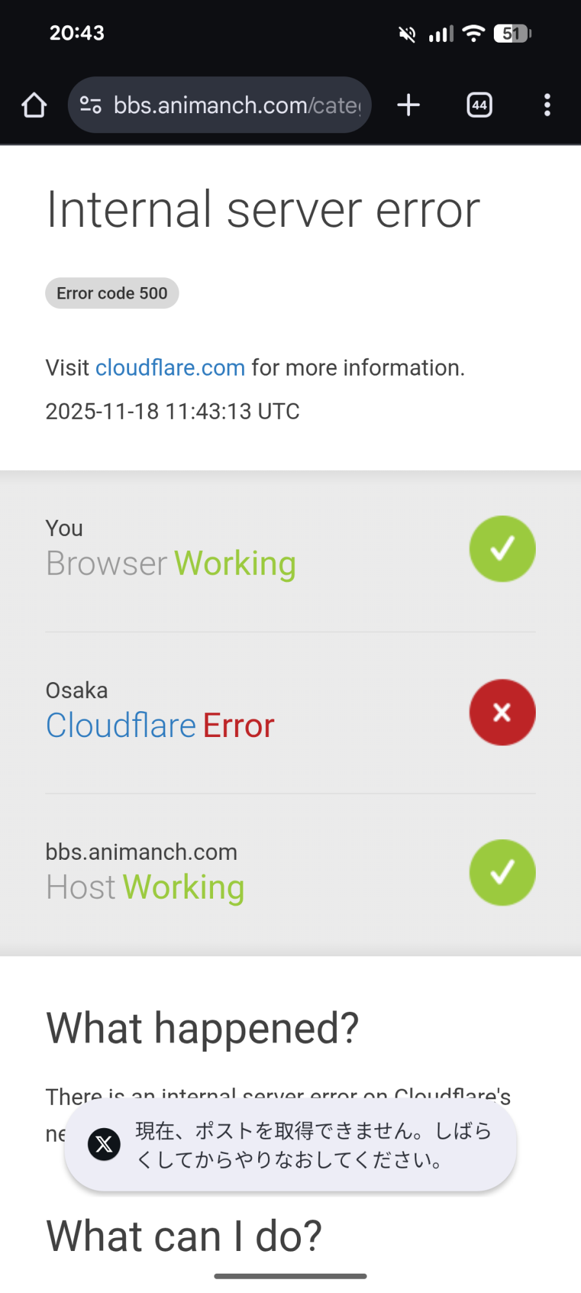Tap the X logo in the toast
Screen dimensions: 581x1293
104,1145
